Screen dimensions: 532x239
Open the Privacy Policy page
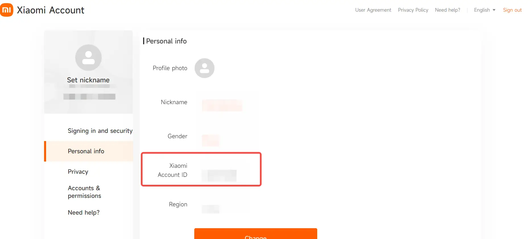(413, 10)
